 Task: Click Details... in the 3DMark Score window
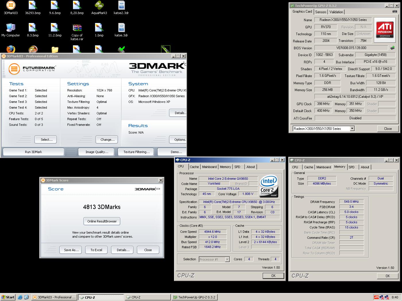[122, 250]
